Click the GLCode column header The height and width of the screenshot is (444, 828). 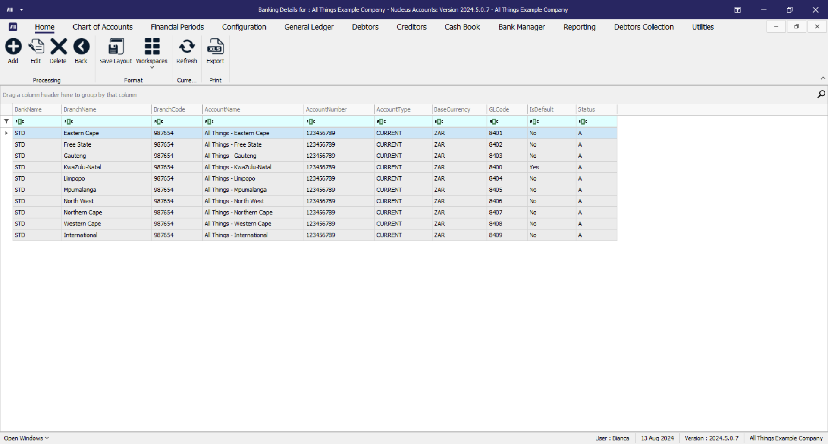507,109
